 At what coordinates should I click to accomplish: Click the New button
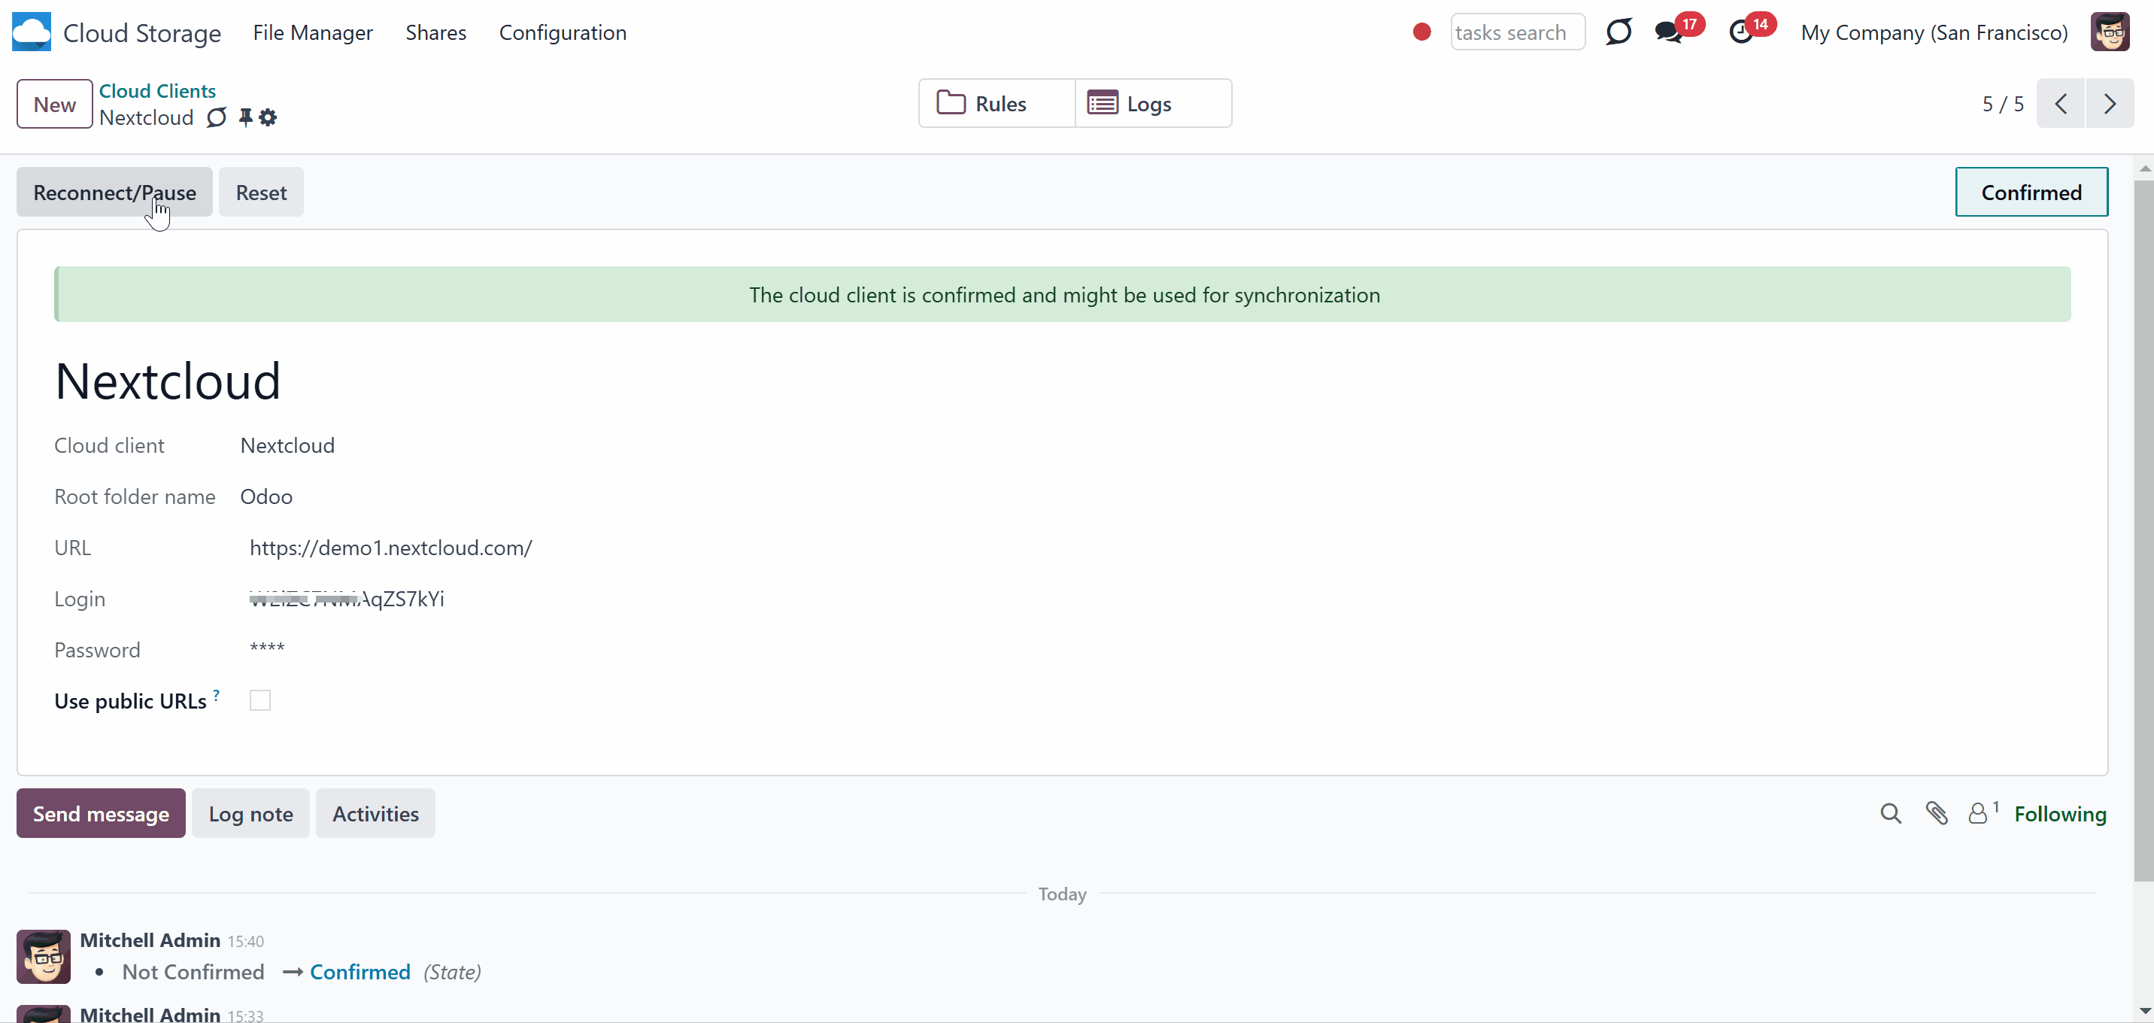[54, 104]
